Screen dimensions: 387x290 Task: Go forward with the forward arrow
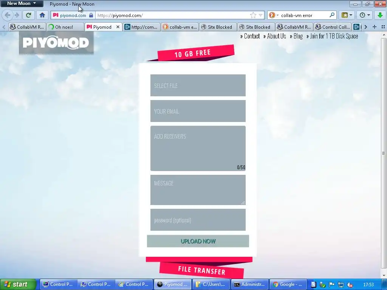tap(17, 15)
